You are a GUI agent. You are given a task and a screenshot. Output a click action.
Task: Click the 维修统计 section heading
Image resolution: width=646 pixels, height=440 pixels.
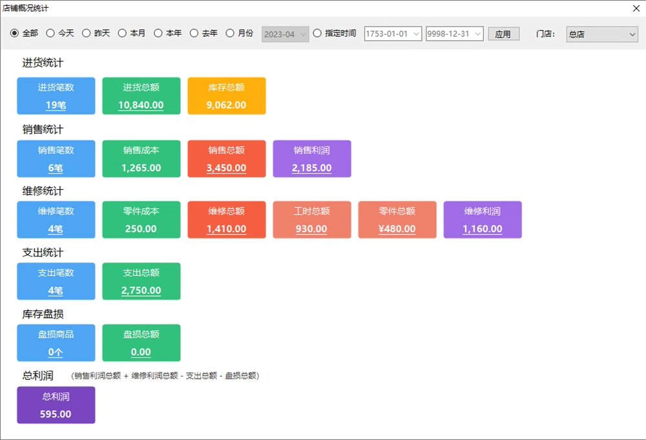click(x=43, y=191)
